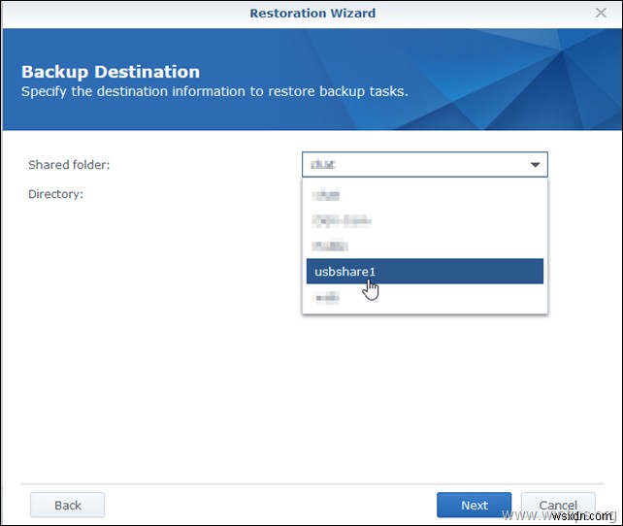Viewport: 623px width, 526px height.
Task: Click the 'Backup Destination' heading
Action: (111, 72)
